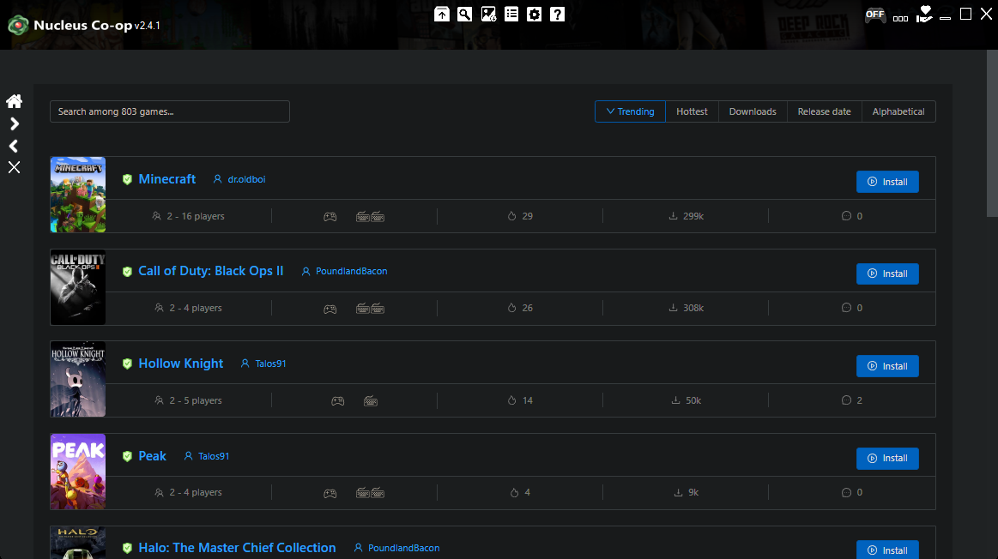Viewport: 998px width, 559px height.
Task: Click the '308k' downloads value
Action: 693,308
